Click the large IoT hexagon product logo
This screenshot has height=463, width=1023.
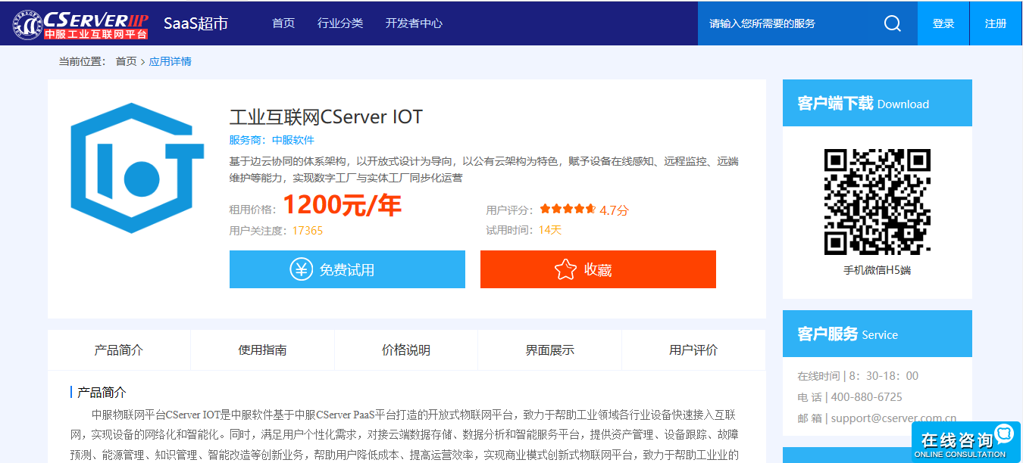(137, 168)
